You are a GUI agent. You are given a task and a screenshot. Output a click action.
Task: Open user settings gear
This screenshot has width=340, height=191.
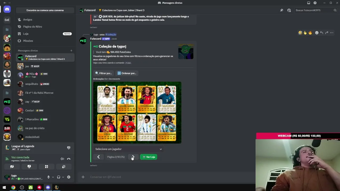[x=69, y=177]
